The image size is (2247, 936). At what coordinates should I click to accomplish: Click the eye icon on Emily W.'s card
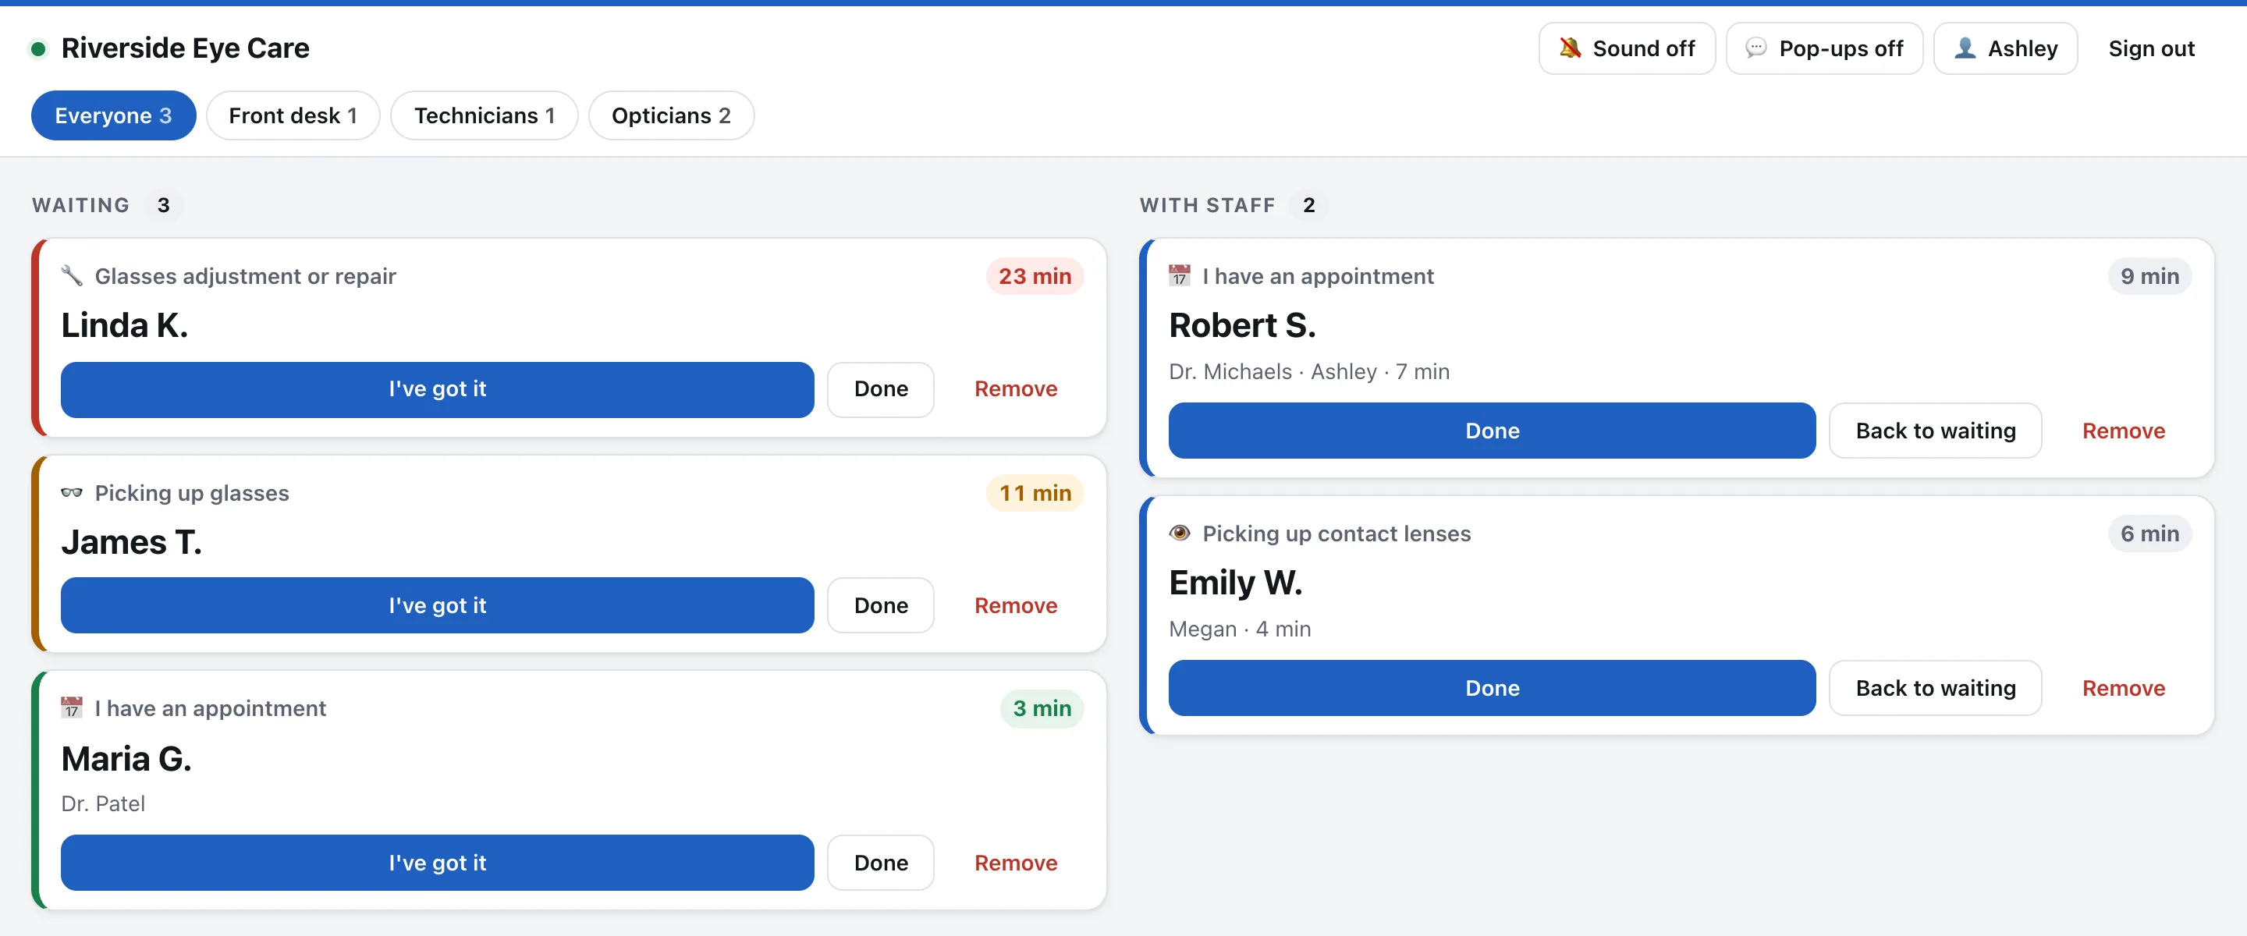click(x=1180, y=533)
